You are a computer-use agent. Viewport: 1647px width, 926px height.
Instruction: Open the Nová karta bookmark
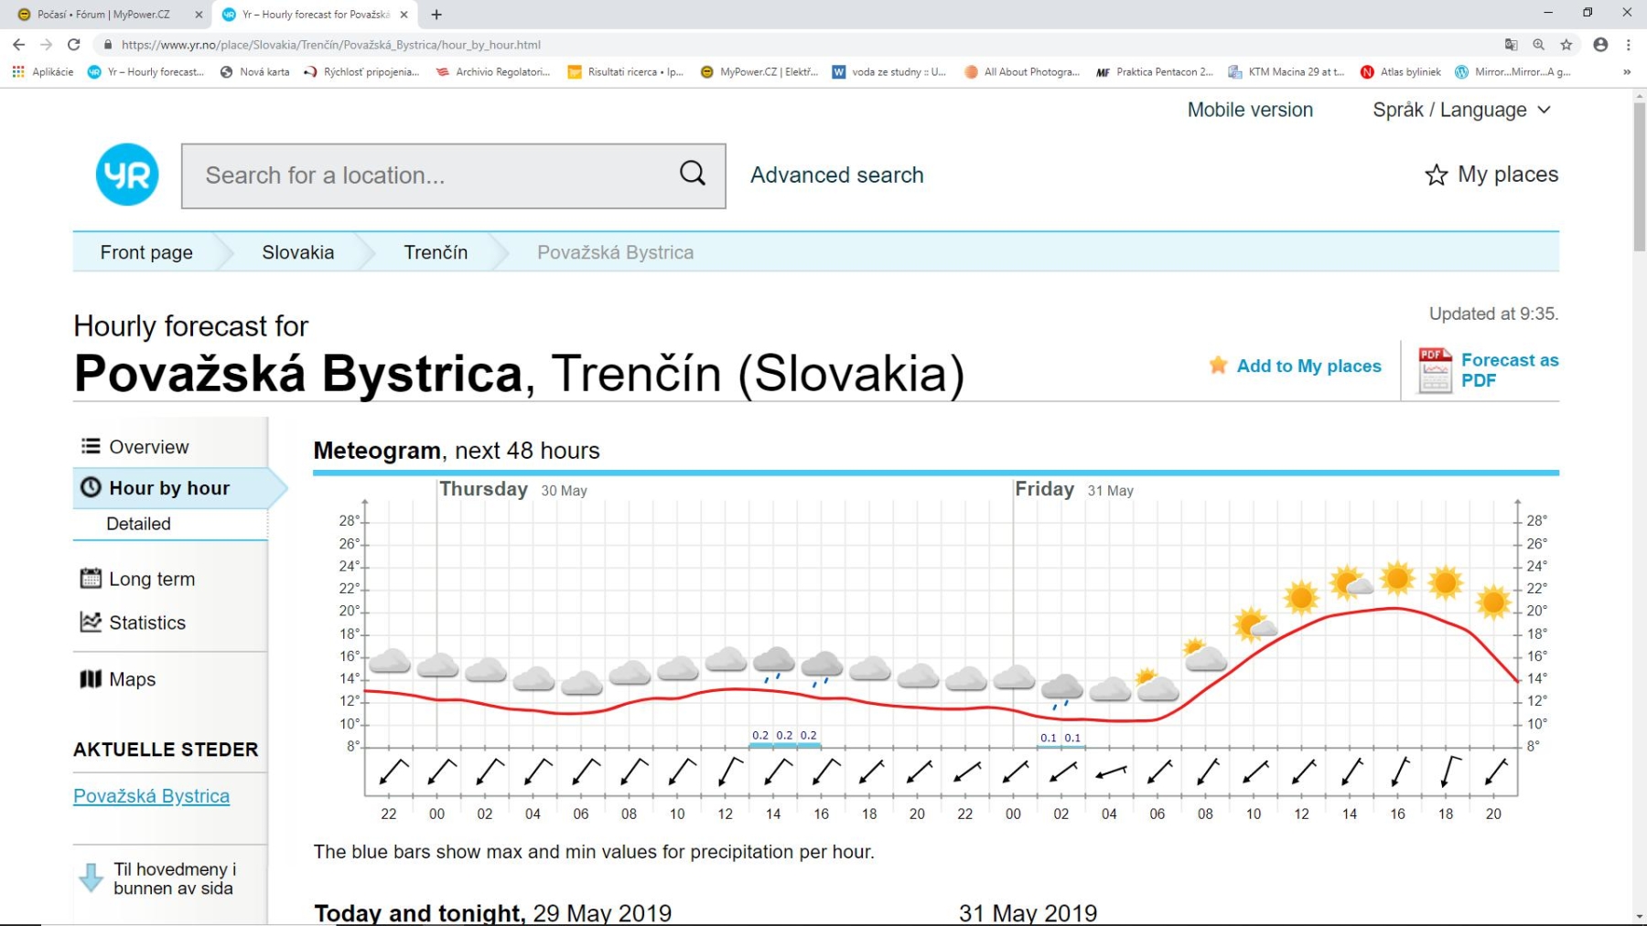[x=255, y=71]
